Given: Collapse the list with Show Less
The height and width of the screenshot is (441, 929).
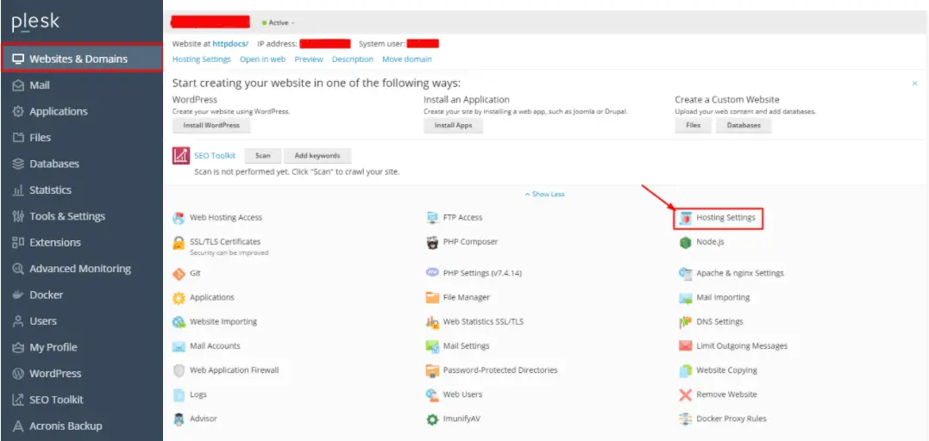Looking at the screenshot, I should 544,194.
